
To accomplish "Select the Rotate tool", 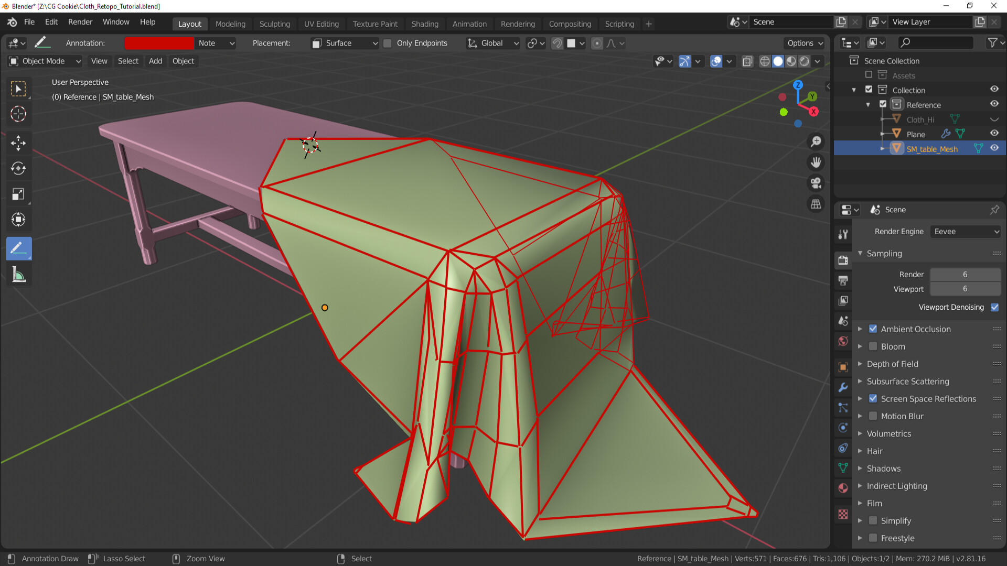I will [19, 168].
